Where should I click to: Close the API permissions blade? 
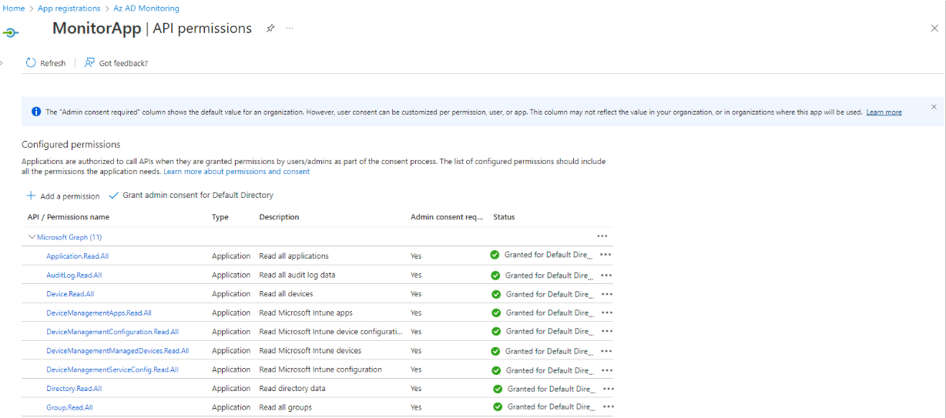tap(934, 28)
